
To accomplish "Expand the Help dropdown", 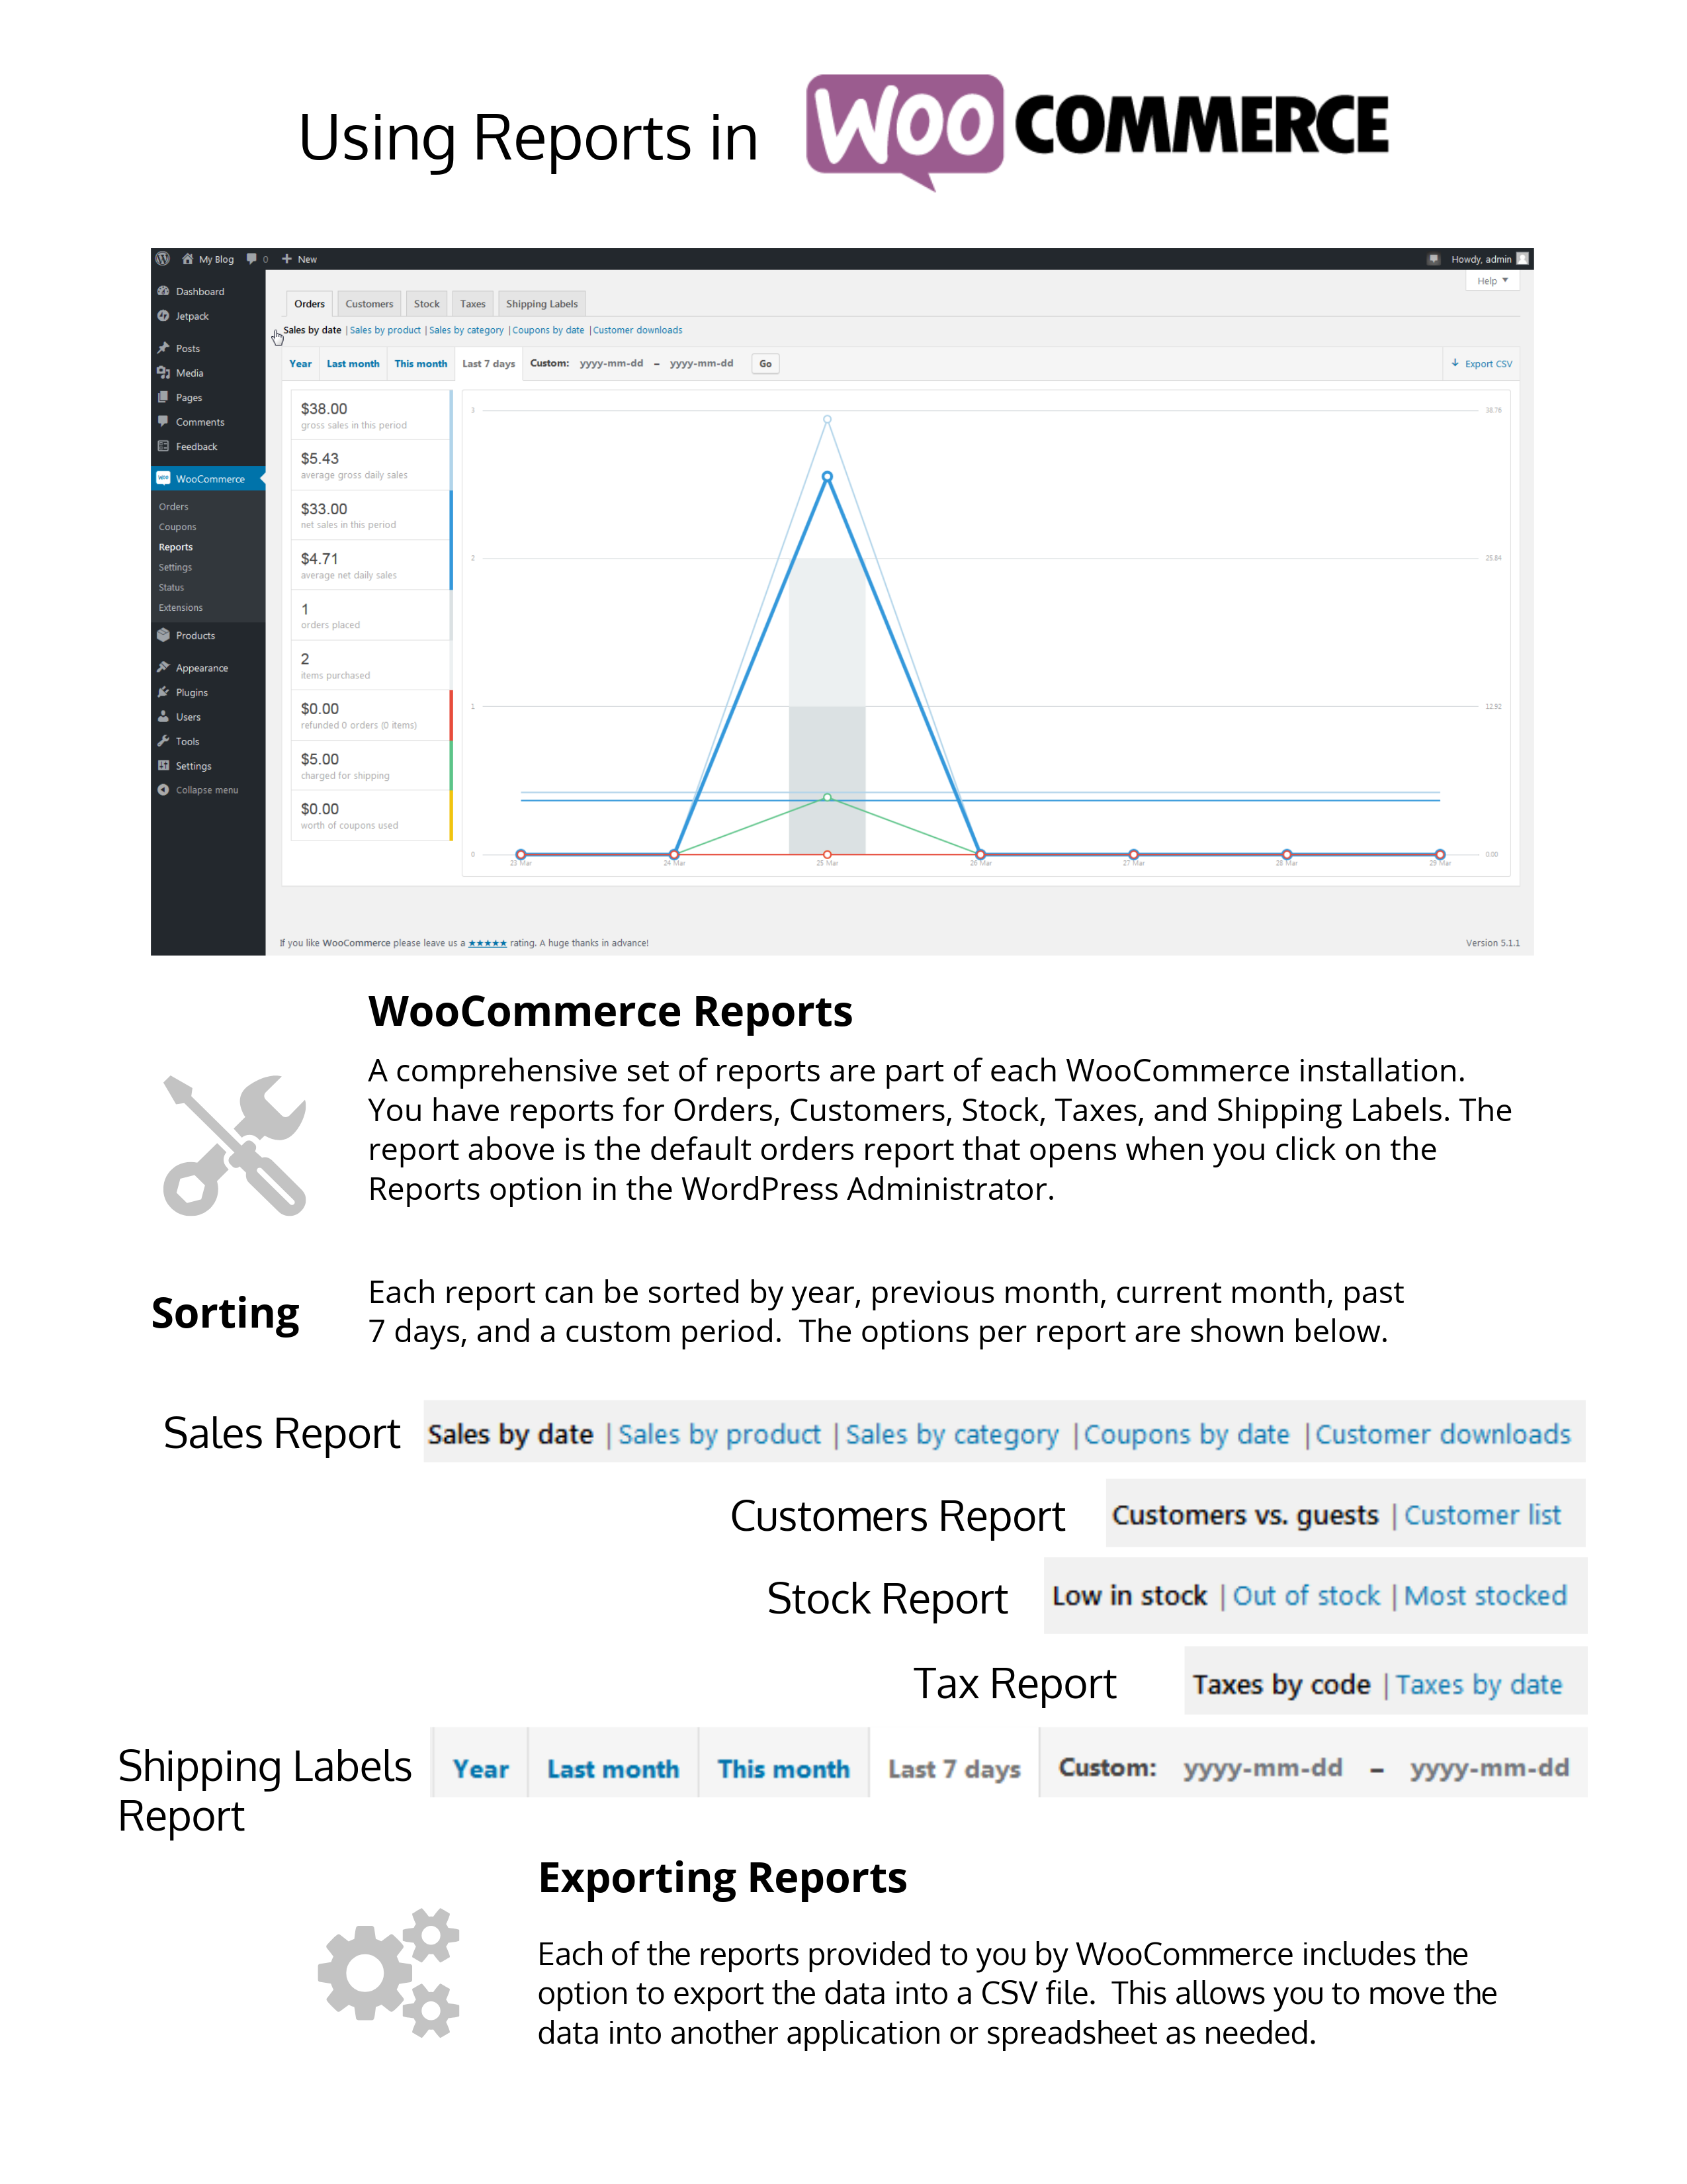I will (1492, 281).
